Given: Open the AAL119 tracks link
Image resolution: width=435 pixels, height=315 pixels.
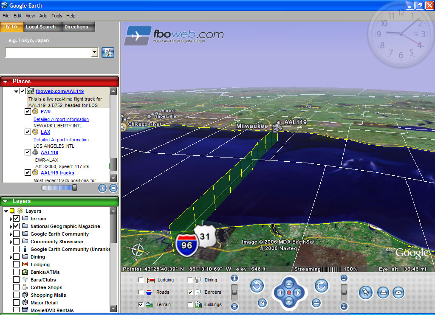Looking at the screenshot, I should 57,173.
